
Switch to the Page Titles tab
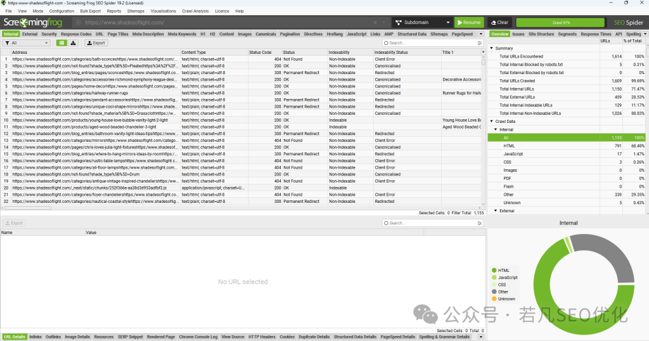point(118,34)
